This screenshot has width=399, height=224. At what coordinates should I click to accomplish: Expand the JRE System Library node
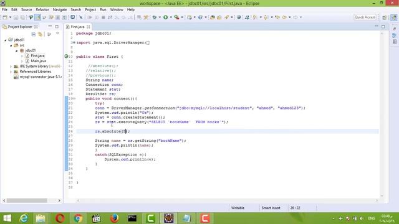point(11,67)
